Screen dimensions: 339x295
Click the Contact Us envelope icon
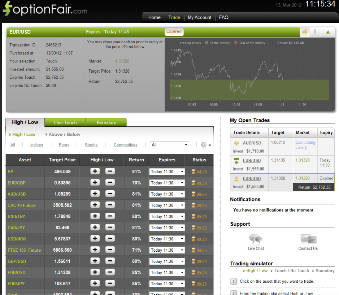point(308,239)
